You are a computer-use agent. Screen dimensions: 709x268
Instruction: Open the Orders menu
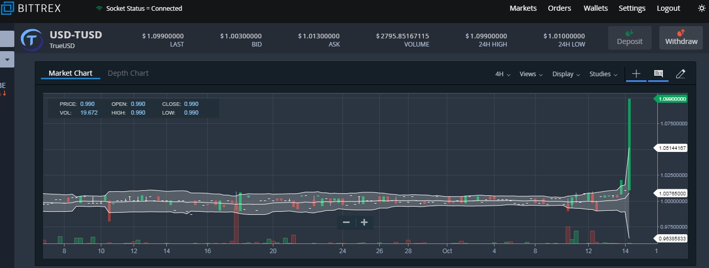coord(560,8)
